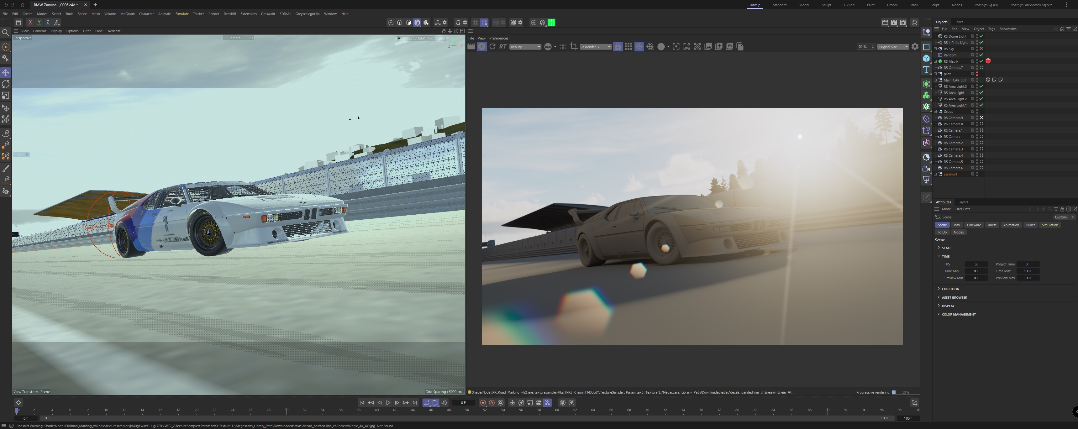
Task: Open the snapping settings magnet icon
Action: coord(458,23)
